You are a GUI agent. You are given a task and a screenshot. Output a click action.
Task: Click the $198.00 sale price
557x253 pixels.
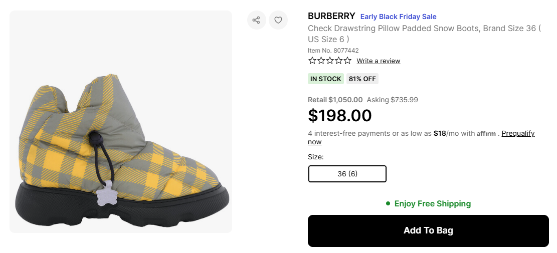[x=339, y=116]
